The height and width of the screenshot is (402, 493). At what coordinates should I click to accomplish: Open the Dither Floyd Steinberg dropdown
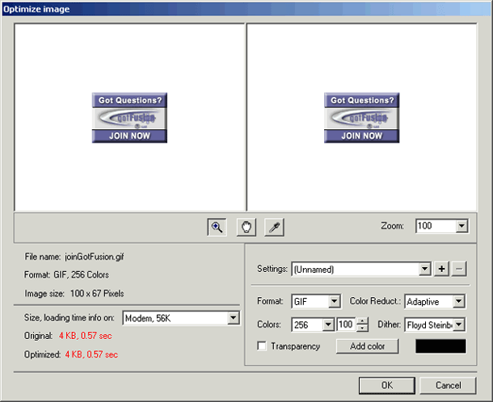459,325
